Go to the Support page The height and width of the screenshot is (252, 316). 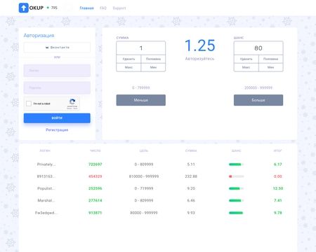coord(119,8)
